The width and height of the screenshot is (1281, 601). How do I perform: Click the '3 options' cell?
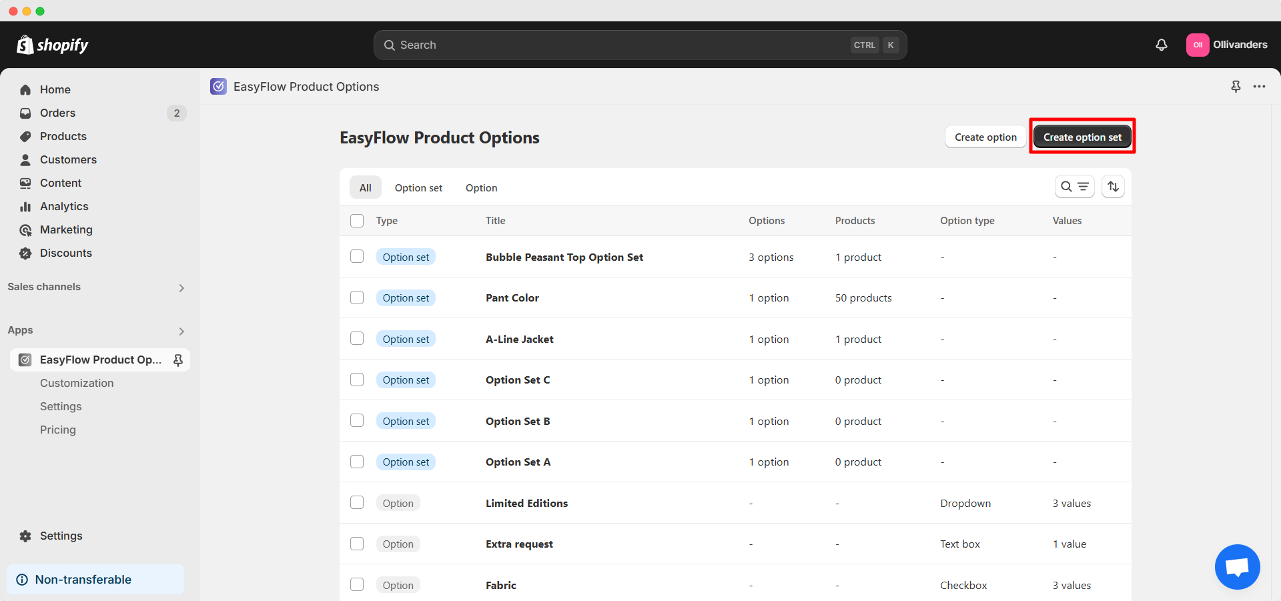pos(771,257)
